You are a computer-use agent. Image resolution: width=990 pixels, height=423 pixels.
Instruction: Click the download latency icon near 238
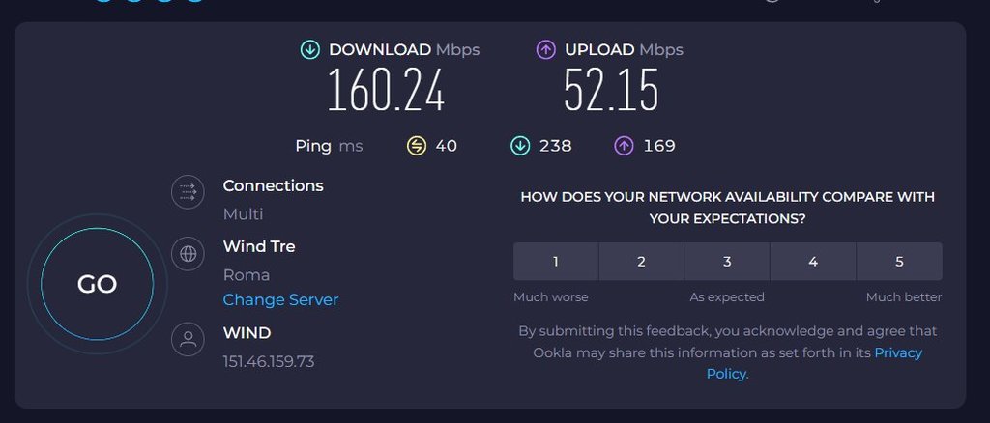[x=520, y=146]
